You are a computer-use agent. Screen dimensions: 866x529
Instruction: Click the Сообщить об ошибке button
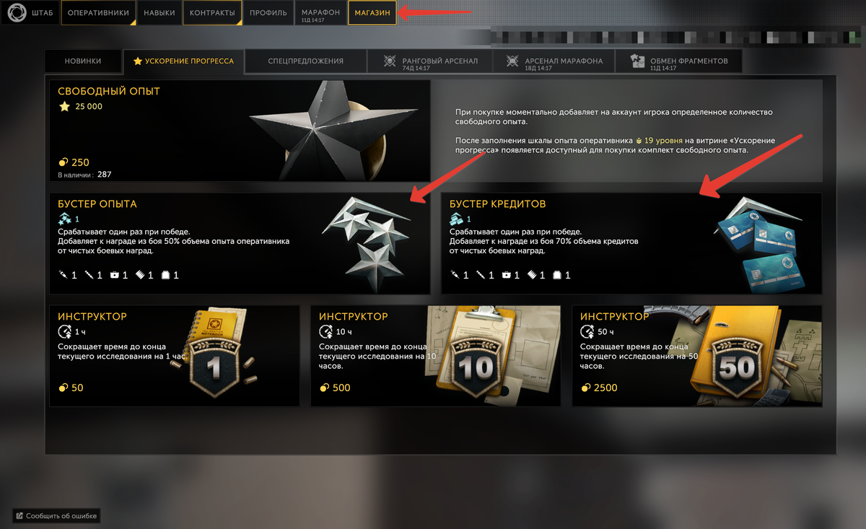pyautogui.click(x=56, y=516)
